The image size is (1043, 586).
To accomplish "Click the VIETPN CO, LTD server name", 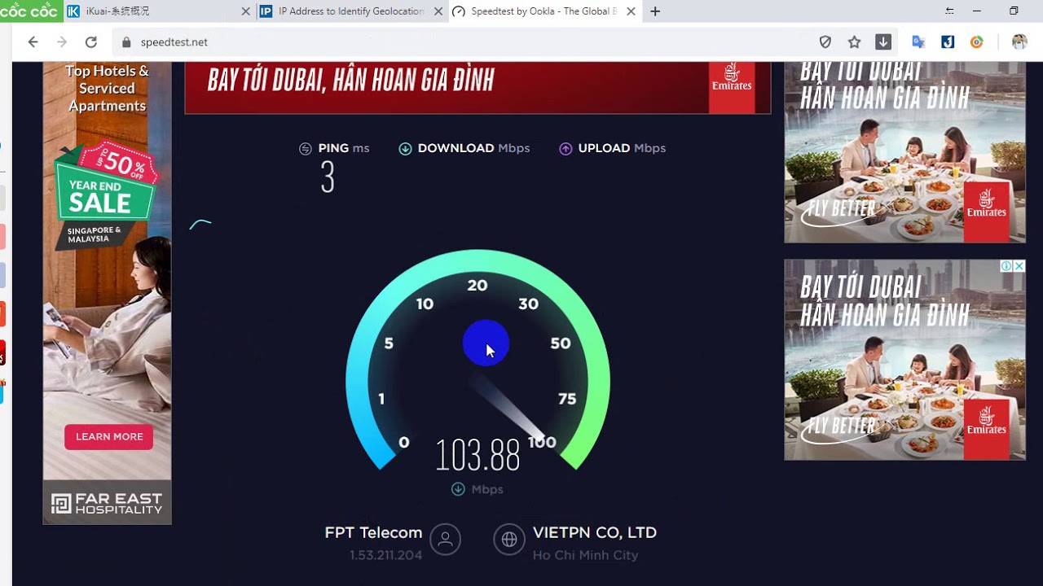I will click(x=595, y=533).
